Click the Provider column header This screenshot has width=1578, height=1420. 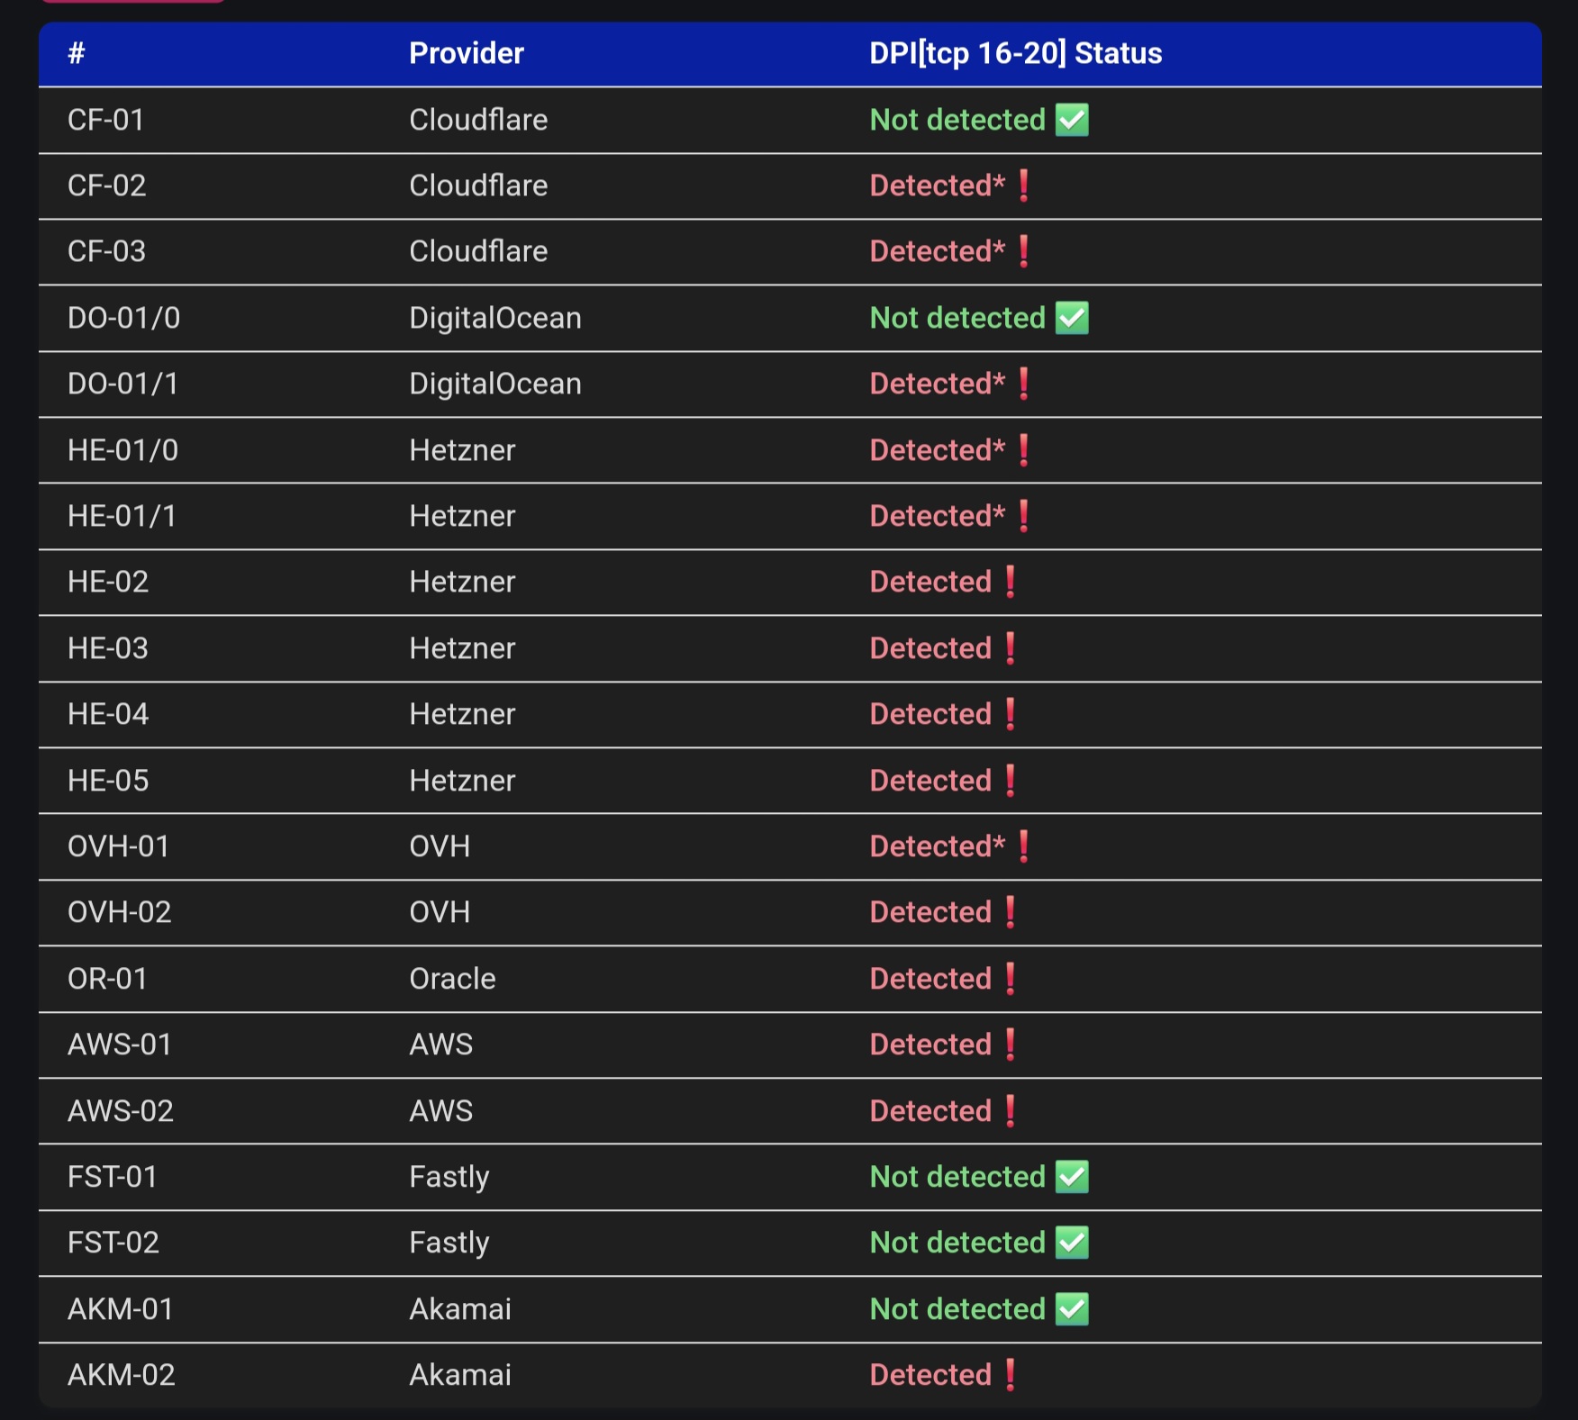click(466, 53)
